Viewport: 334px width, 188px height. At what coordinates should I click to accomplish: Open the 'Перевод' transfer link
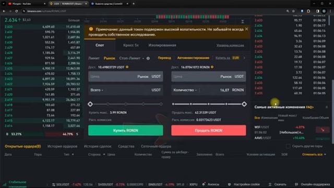tap(164, 58)
